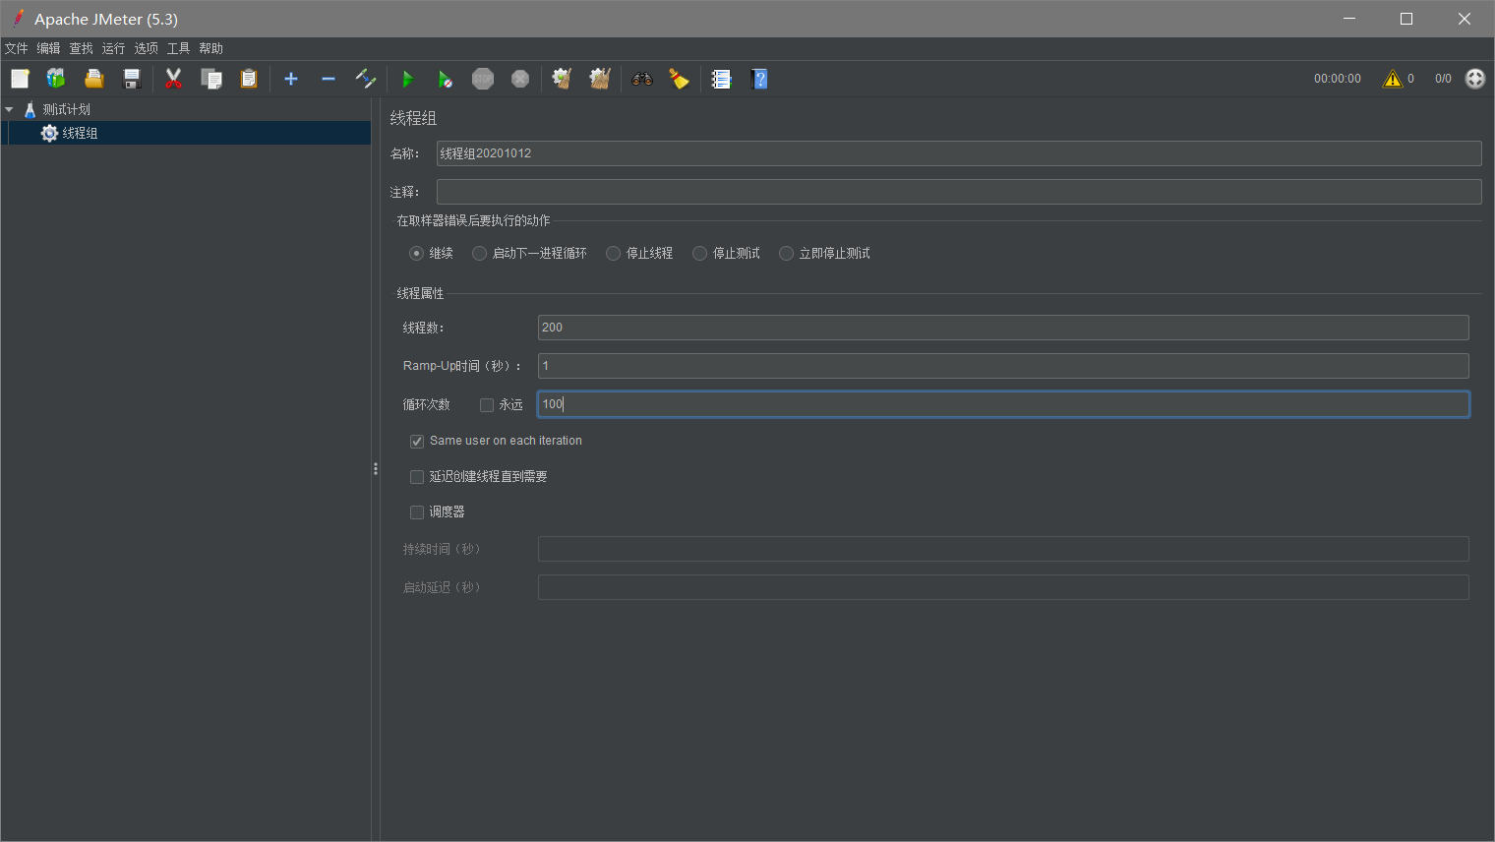
Task: Click the 持续时间（秒）input field
Action: (1003, 549)
